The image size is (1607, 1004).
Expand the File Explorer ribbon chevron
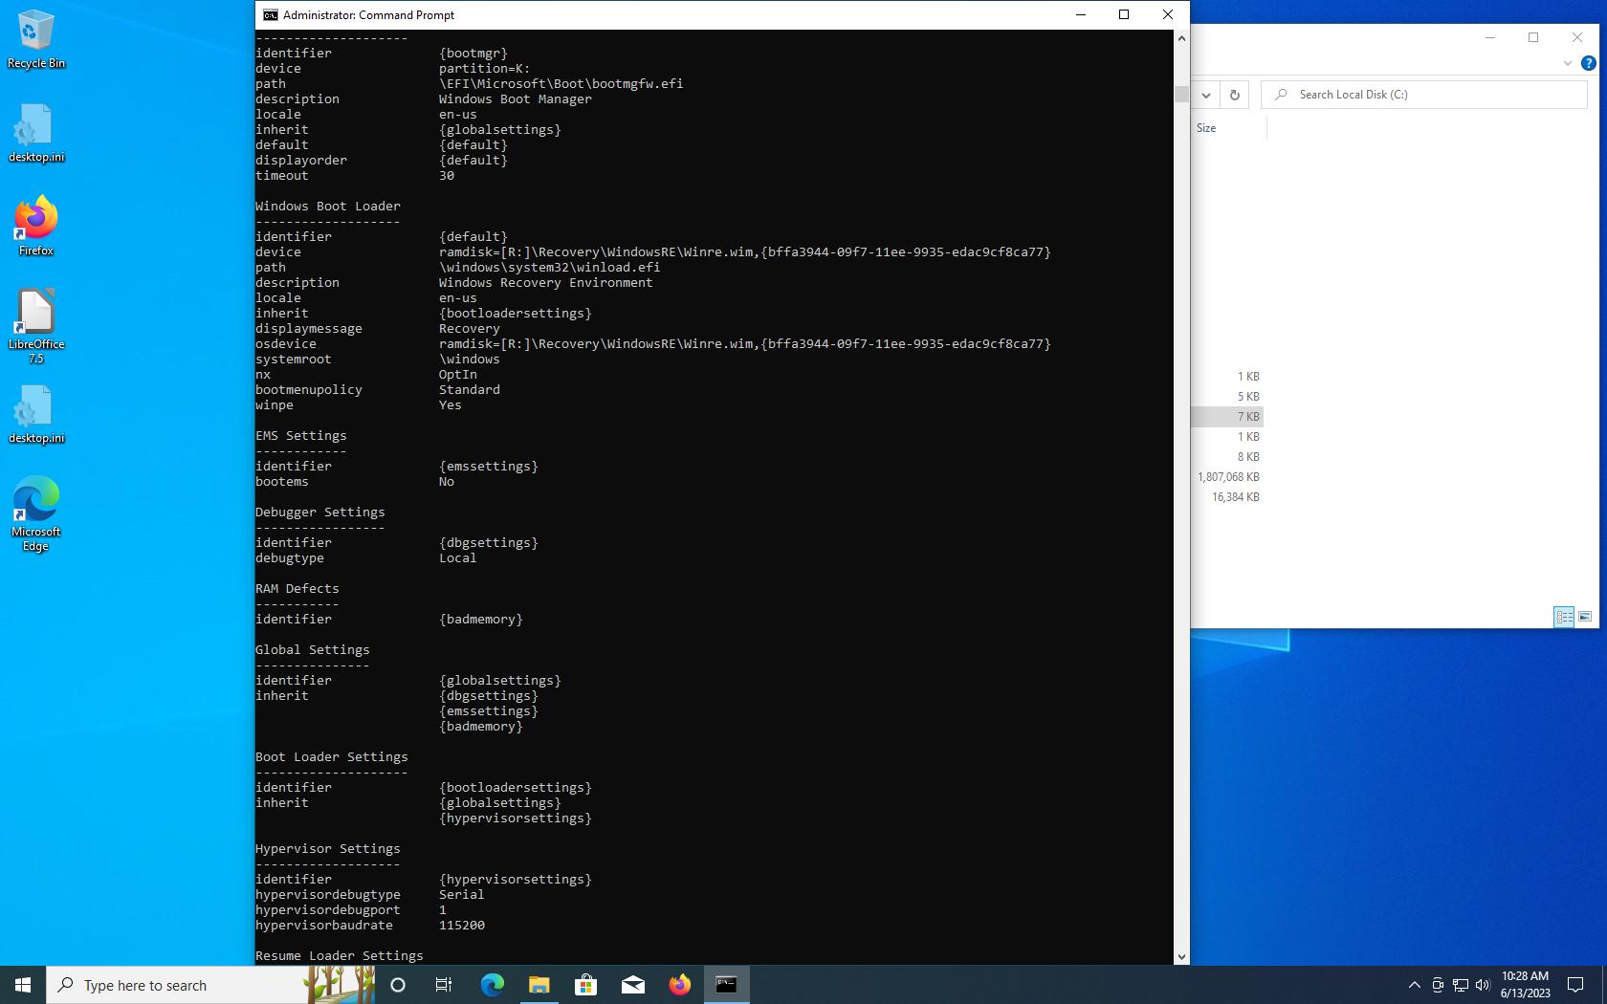(x=1567, y=63)
